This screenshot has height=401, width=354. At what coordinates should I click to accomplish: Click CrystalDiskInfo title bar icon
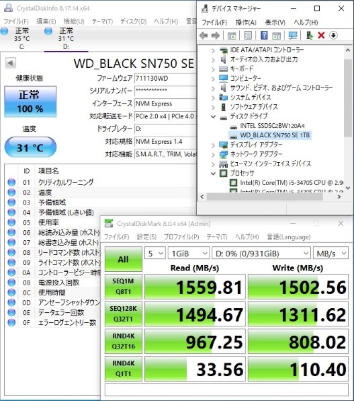pyautogui.click(x=9, y=8)
